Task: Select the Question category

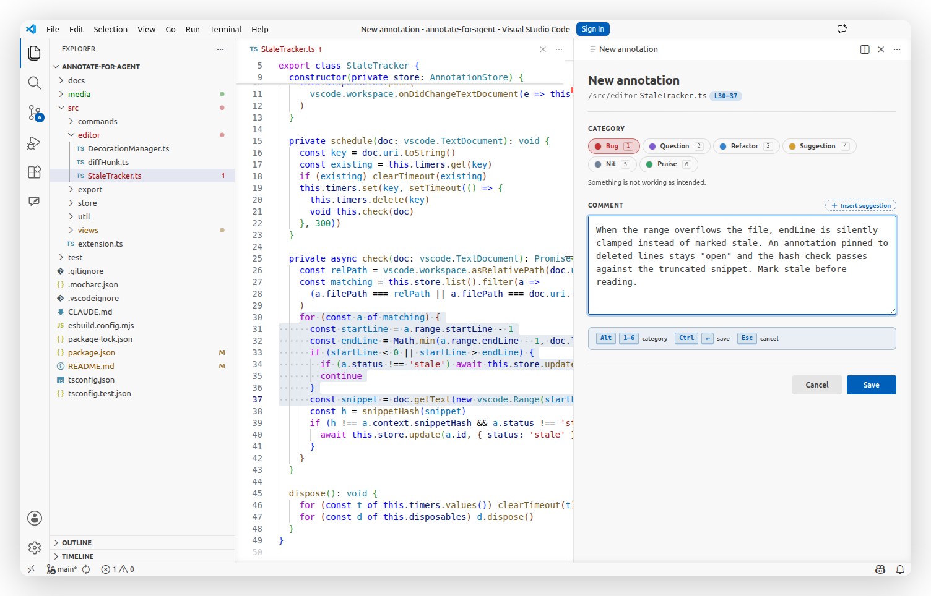Action: [x=677, y=147]
